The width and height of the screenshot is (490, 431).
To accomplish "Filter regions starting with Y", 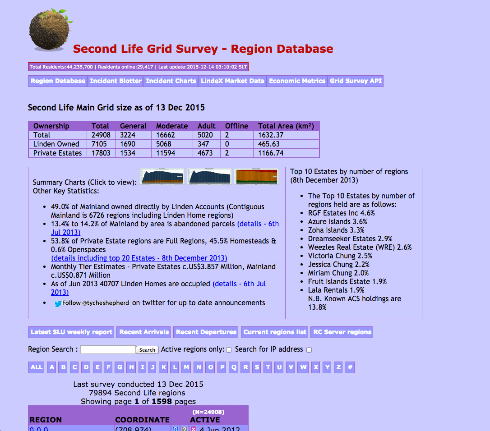I will click(x=327, y=367).
